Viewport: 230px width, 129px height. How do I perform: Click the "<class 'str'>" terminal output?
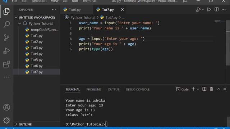79,115
